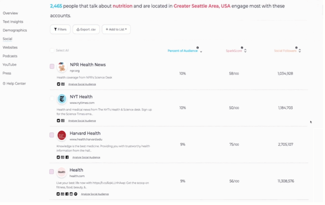Export results with Export .csv
Screen dimensions: 325x205
point(86,29)
